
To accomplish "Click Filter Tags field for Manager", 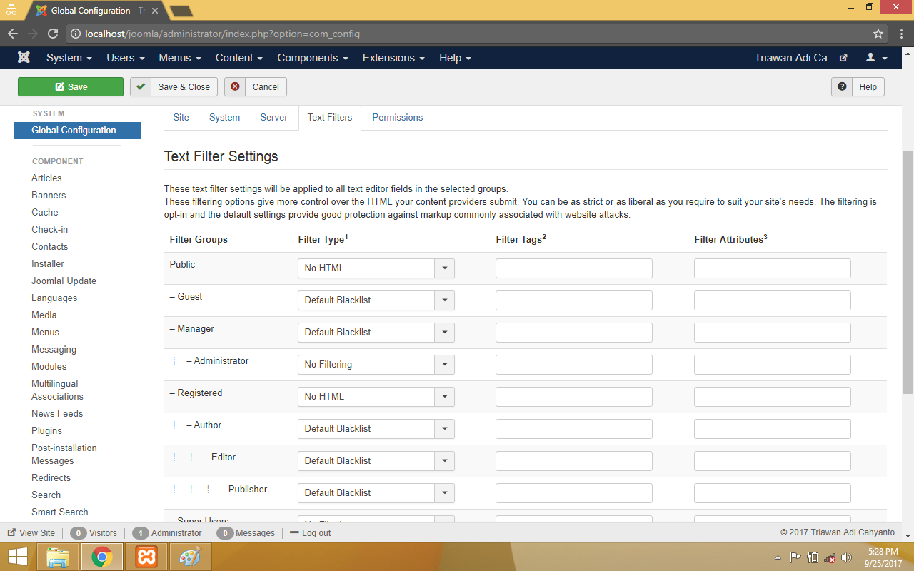I will tap(573, 333).
